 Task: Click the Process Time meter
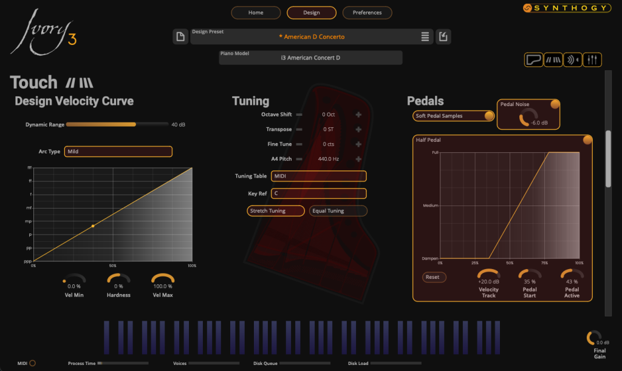click(123, 363)
